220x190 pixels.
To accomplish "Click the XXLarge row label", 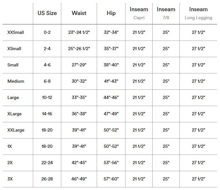I will [x=16, y=130].
